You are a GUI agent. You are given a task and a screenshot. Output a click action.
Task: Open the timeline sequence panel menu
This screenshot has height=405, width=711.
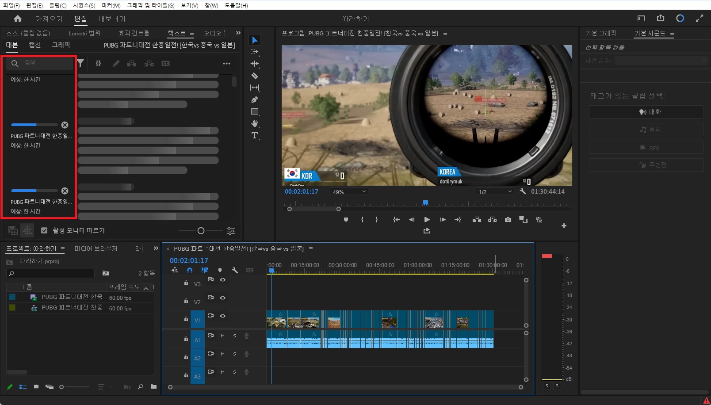[x=311, y=248]
